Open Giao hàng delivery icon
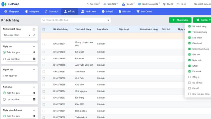This screenshot has height=119, width=211. tap(105, 4)
